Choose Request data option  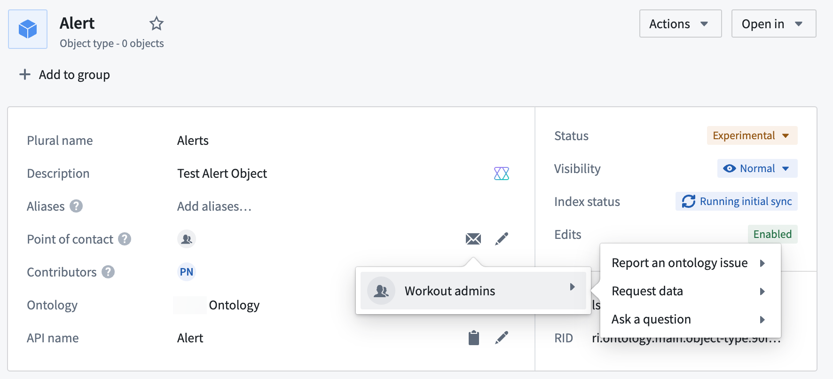pos(690,291)
